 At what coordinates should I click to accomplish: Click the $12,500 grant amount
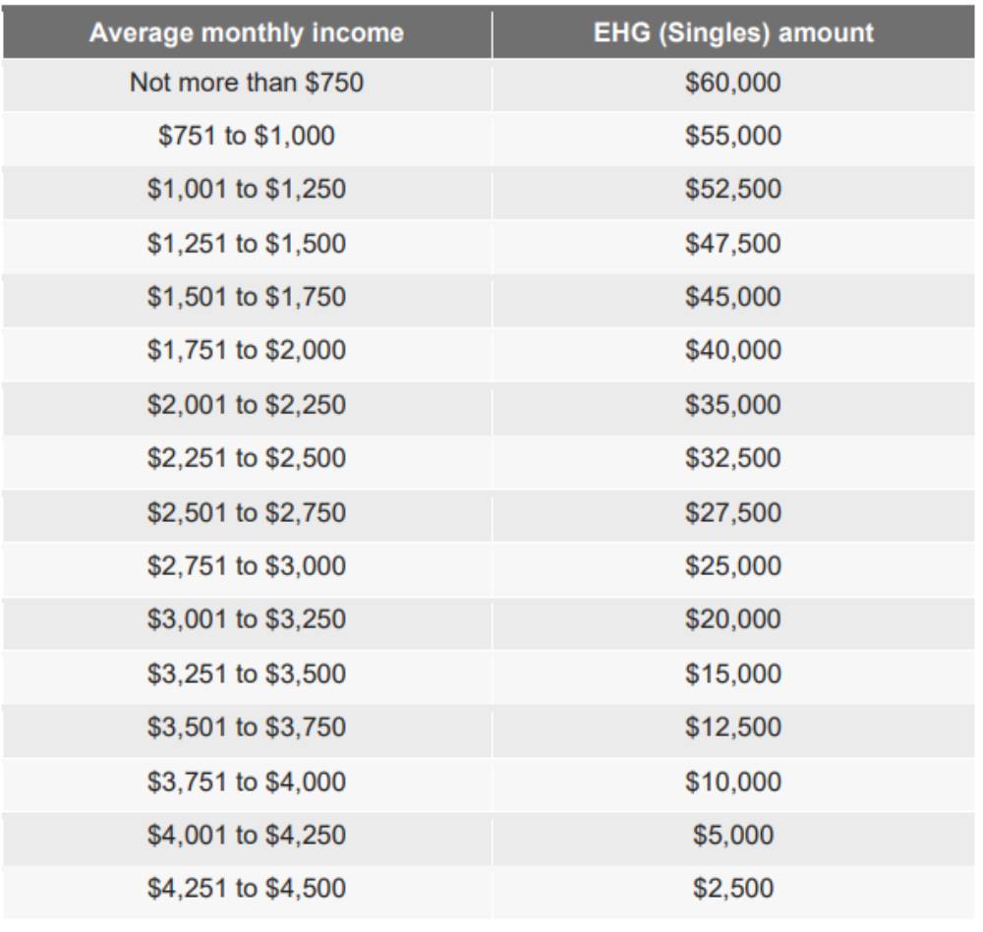pyautogui.click(x=733, y=728)
